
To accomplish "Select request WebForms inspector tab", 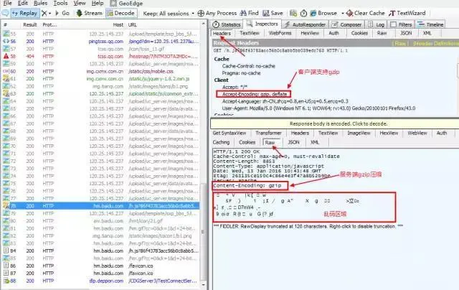I will point(280,33).
